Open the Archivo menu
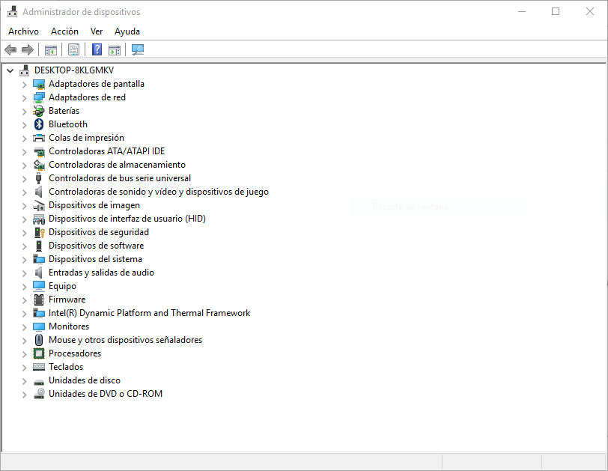608x471 pixels. tap(23, 31)
